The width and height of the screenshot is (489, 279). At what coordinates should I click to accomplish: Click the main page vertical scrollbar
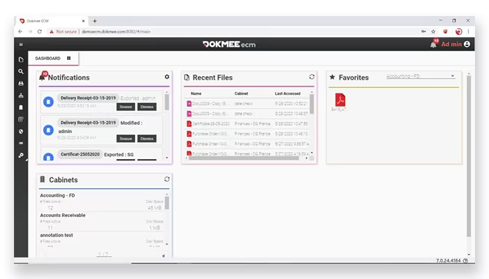(x=469, y=156)
